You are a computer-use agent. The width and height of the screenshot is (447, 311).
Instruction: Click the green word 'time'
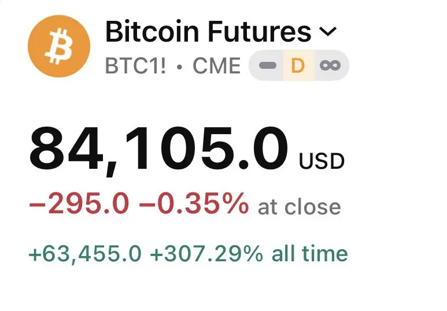(325, 253)
